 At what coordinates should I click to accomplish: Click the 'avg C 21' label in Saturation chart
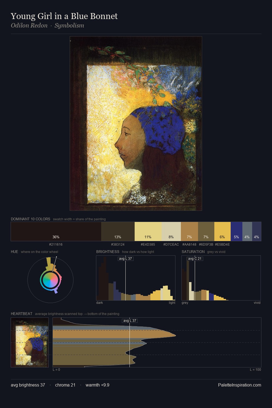(x=195, y=258)
